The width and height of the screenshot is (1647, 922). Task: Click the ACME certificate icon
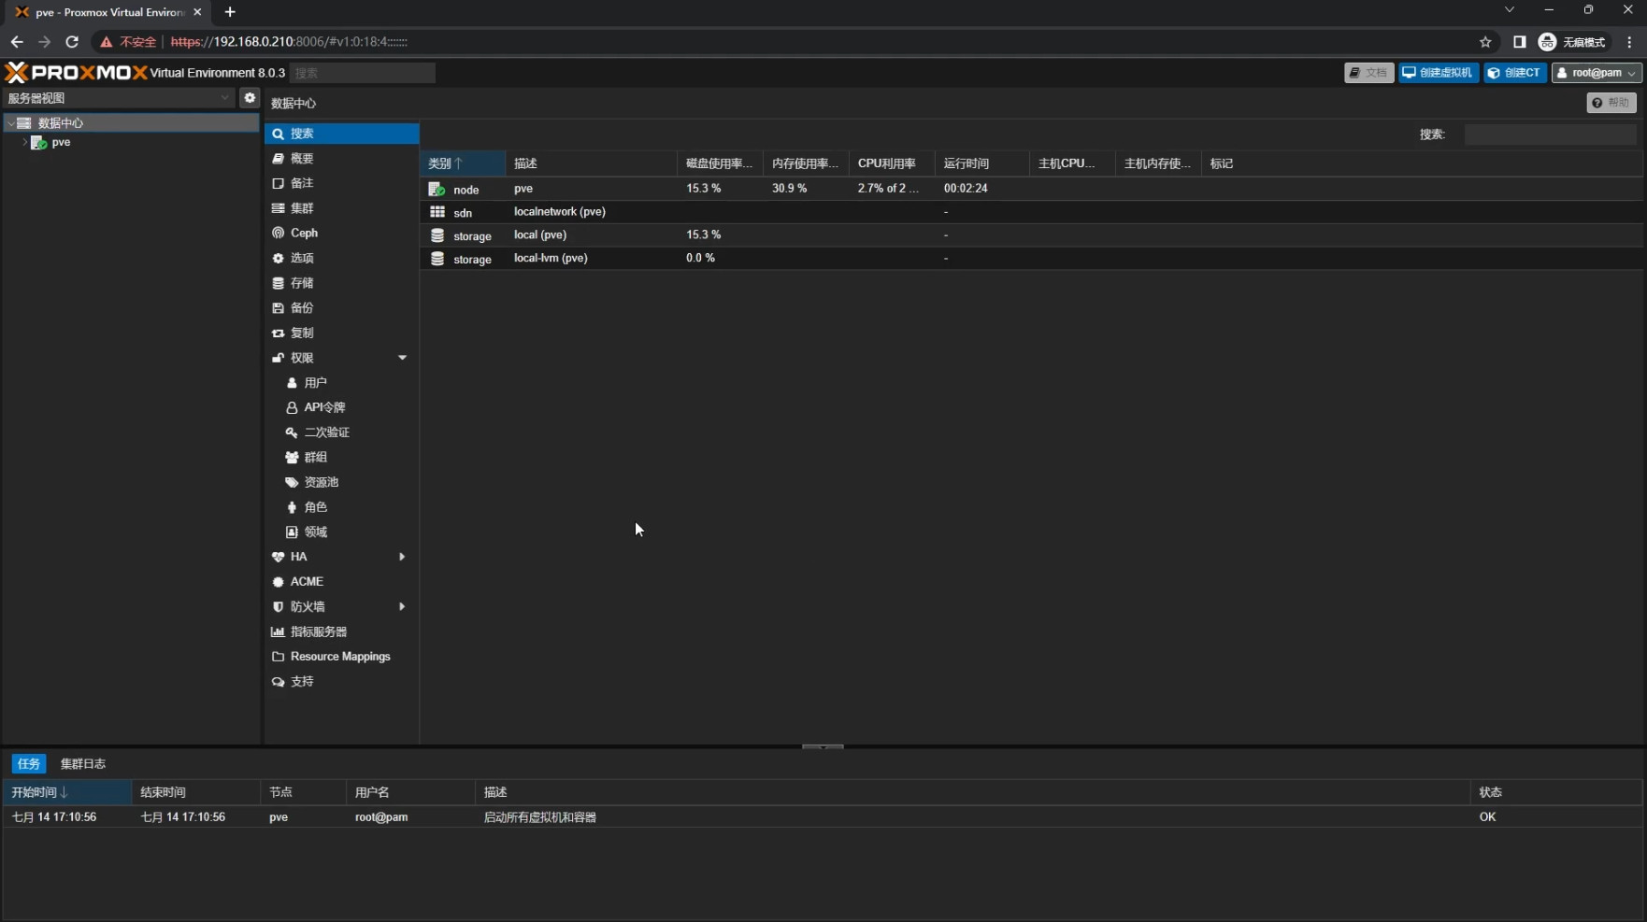pyautogui.click(x=278, y=582)
